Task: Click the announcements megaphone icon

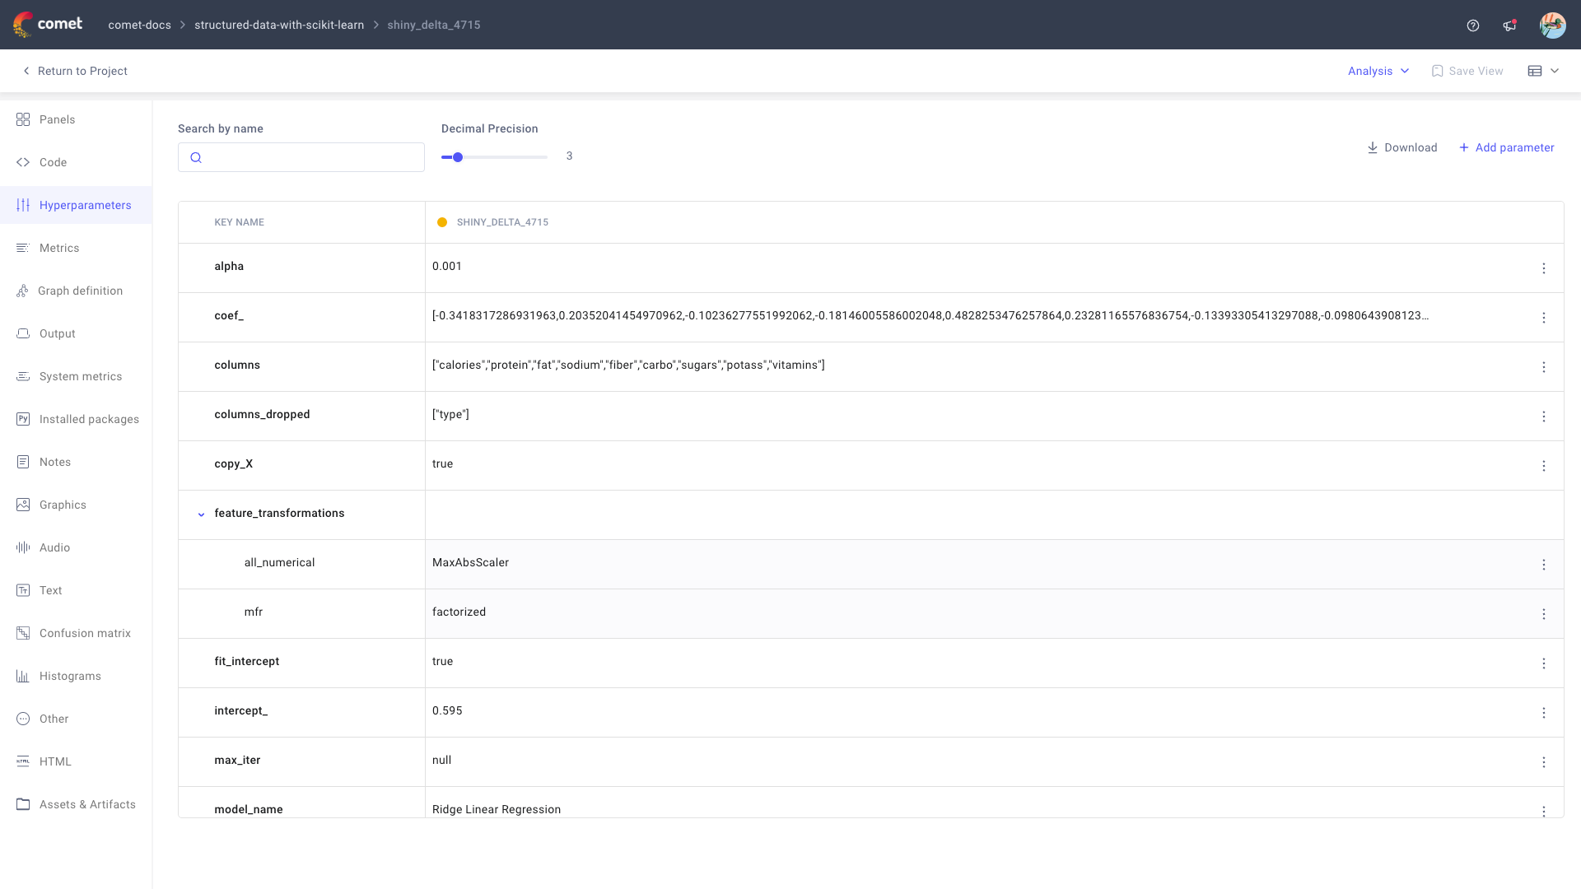Action: [1509, 26]
